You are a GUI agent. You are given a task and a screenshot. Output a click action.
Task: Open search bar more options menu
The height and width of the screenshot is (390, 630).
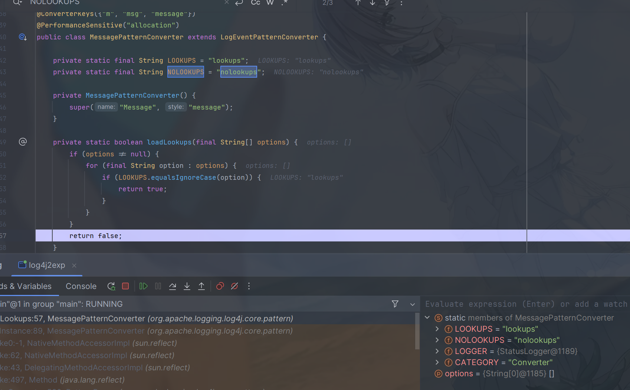[401, 2]
